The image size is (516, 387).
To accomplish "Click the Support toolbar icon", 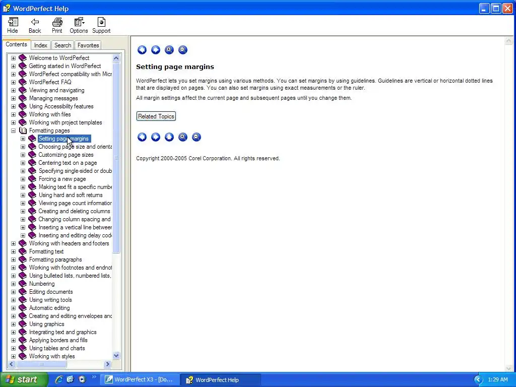I will 101,25.
